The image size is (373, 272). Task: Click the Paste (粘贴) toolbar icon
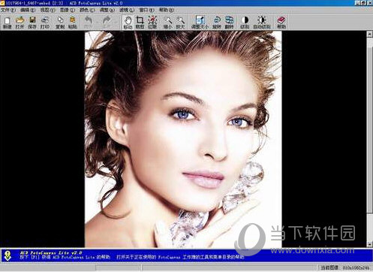(73, 23)
